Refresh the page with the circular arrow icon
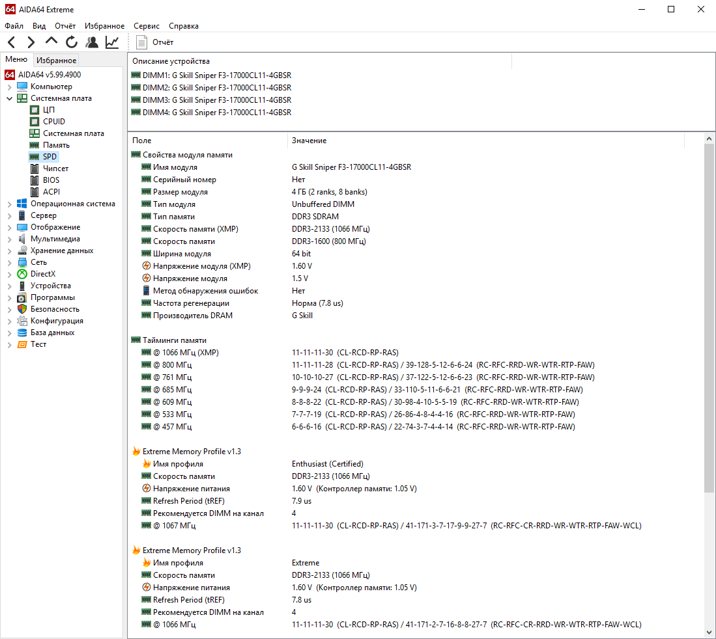Viewport: 716px width, 639px height. pos(72,42)
